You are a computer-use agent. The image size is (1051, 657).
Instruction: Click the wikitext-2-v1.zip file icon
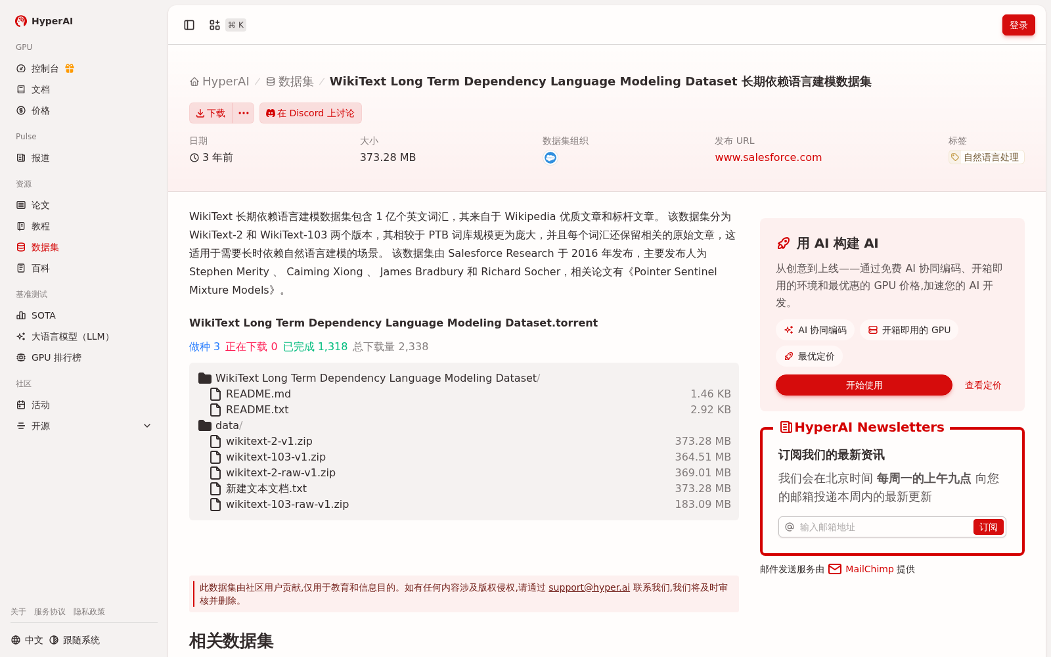tap(215, 442)
